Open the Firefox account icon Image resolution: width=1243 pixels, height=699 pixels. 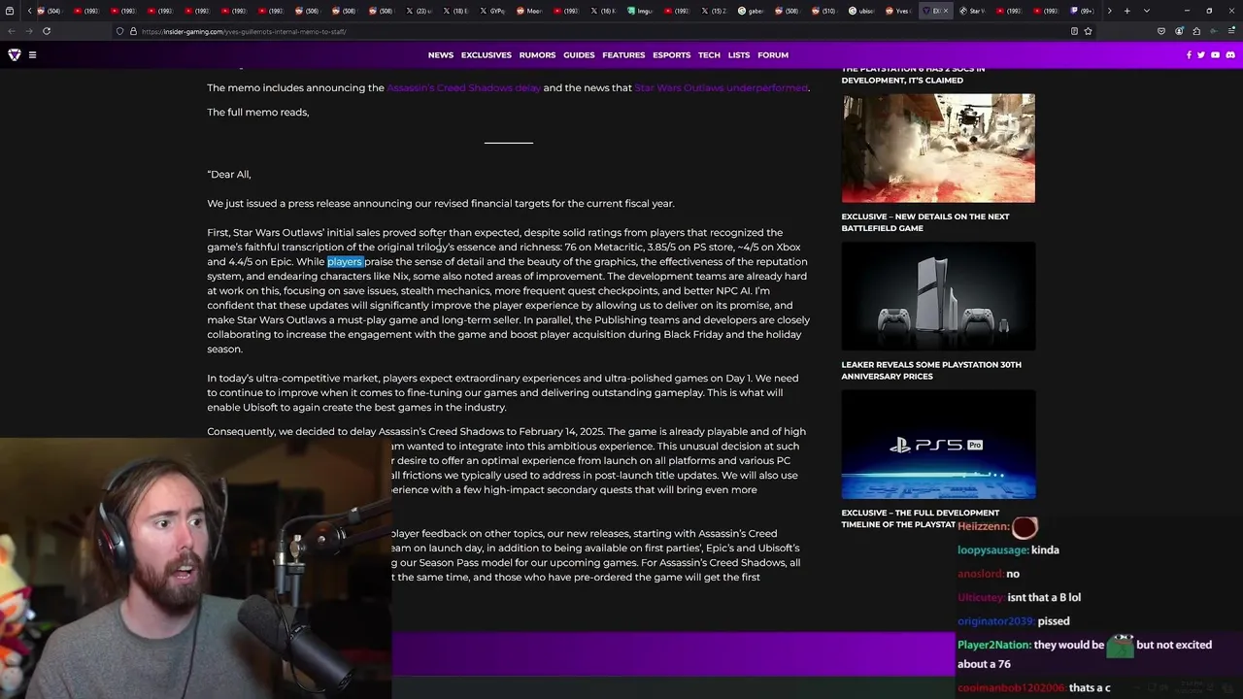click(x=1179, y=31)
